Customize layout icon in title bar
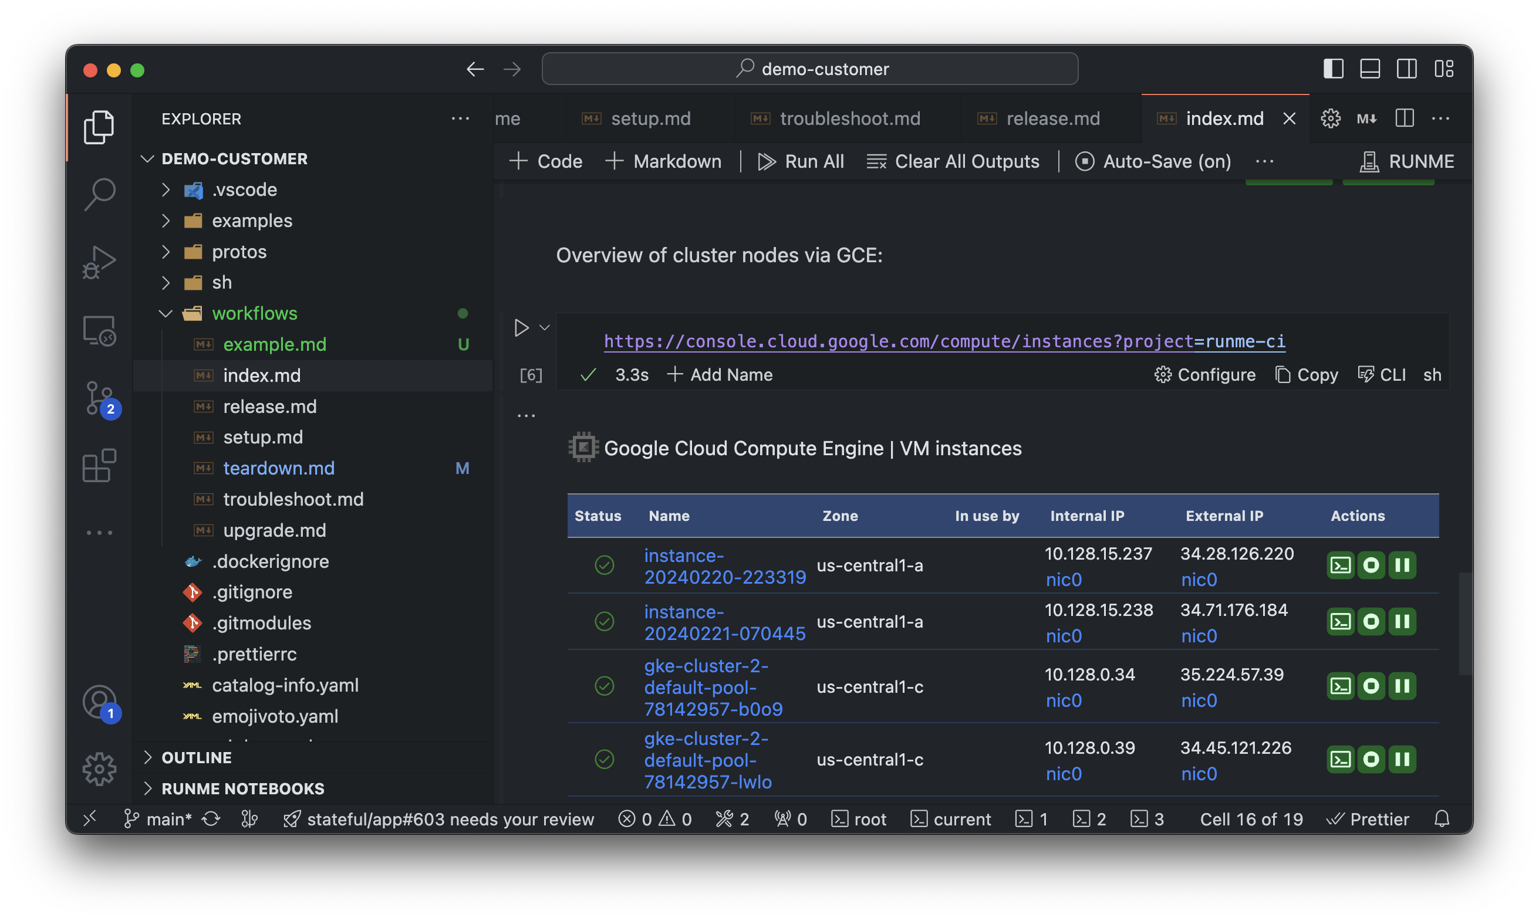The width and height of the screenshot is (1539, 921). coord(1443,69)
